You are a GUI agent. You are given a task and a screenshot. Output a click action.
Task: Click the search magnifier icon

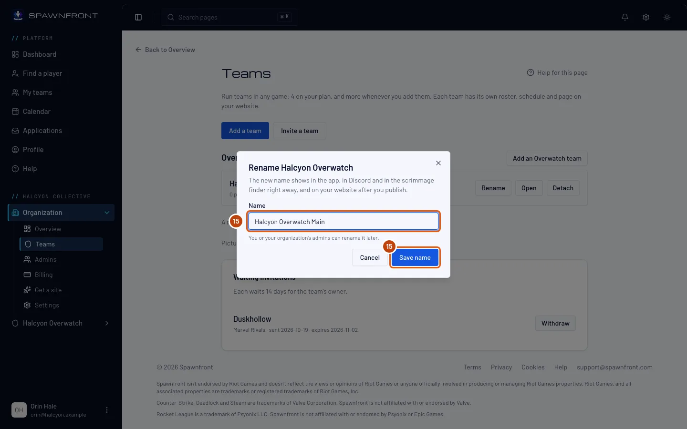coord(171,17)
